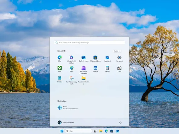
Task: Open Timo Tamminen user account menu
Action: pyautogui.click(x=66, y=122)
